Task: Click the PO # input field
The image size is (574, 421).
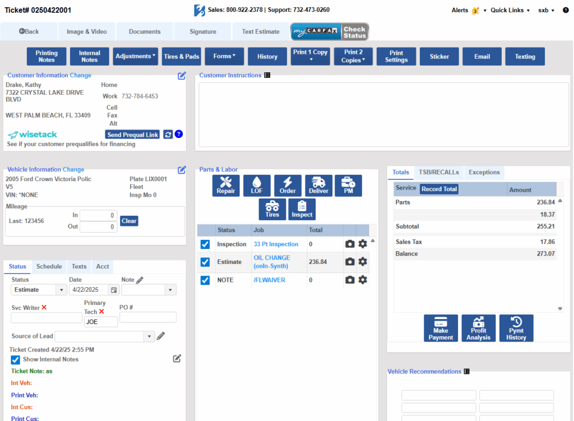Action: [x=147, y=317]
